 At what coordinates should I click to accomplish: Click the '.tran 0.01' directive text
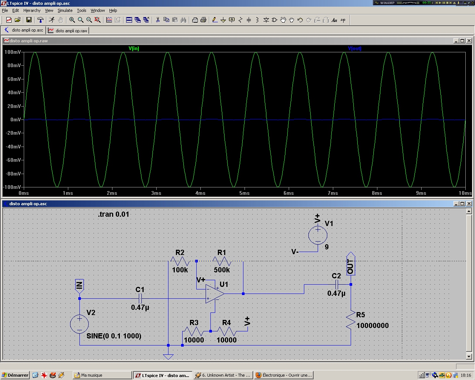coord(114,214)
